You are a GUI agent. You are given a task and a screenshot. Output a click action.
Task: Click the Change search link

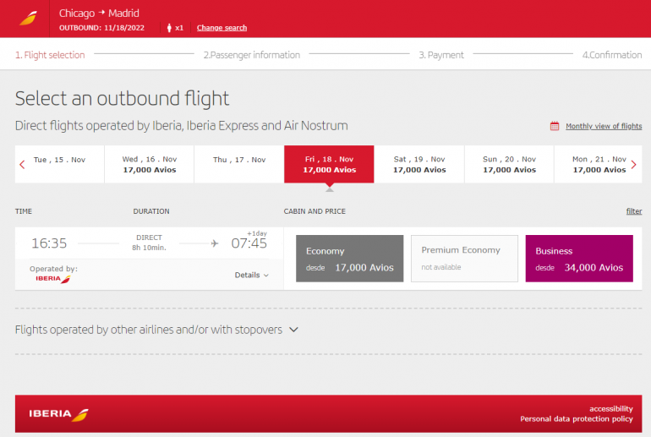point(222,28)
